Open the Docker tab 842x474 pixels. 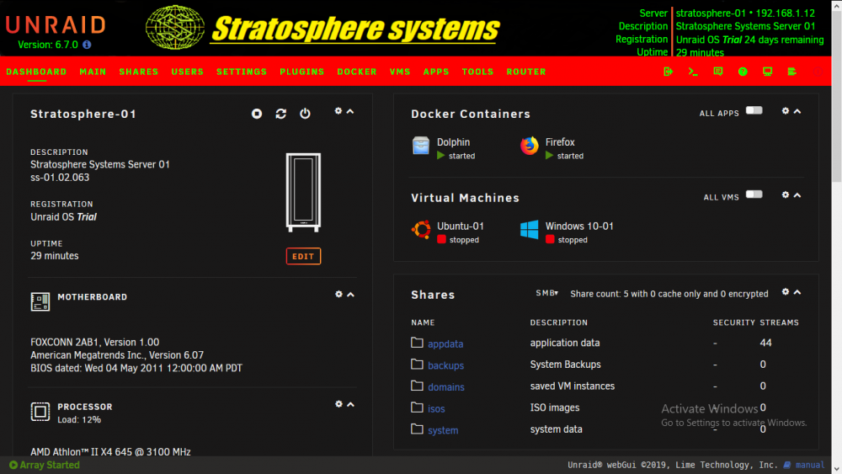[357, 72]
